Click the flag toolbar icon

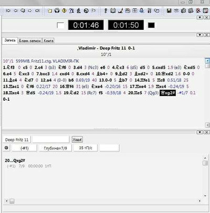point(93,11)
